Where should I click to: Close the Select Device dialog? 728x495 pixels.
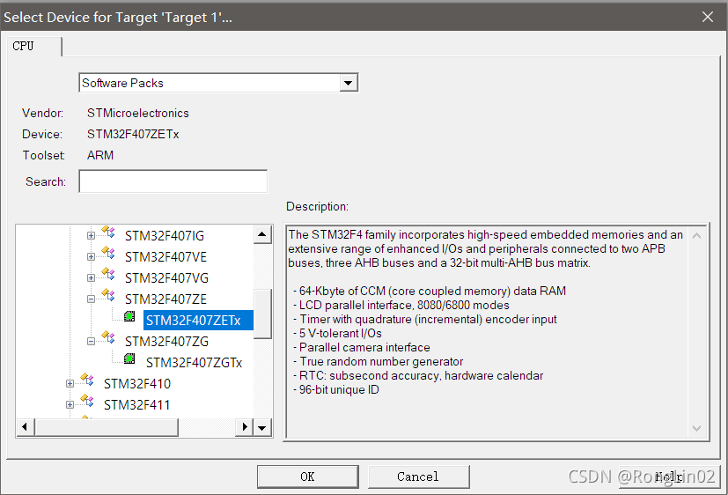[x=708, y=18]
